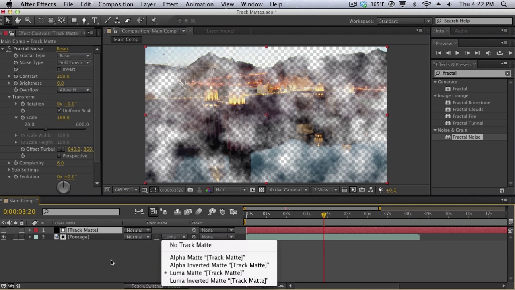Select the Hand tool in toolbar
The image size is (515, 290).
tap(18, 21)
